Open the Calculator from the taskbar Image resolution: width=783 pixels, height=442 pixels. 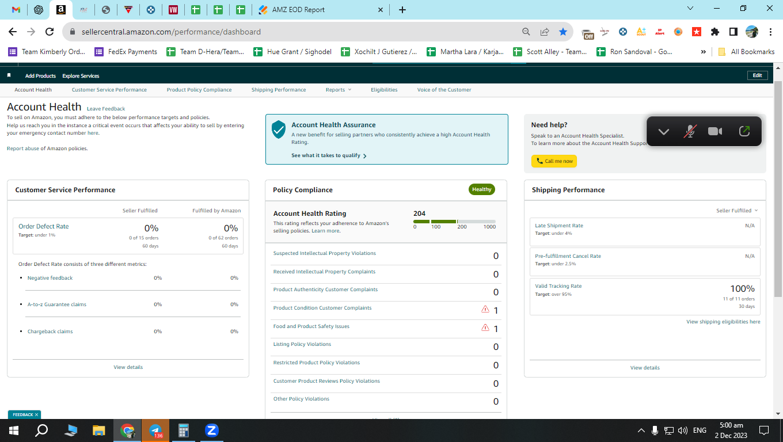(x=184, y=430)
